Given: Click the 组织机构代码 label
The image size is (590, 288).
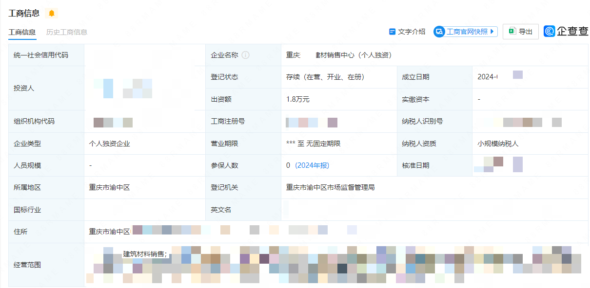Looking at the screenshot, I should tap(34, 121).
